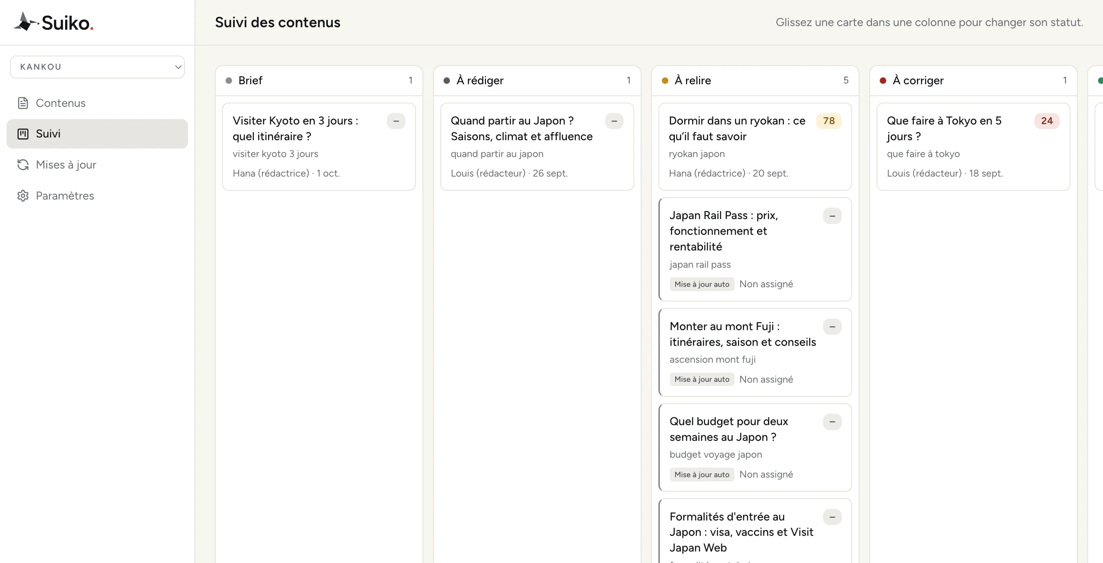
Task: Select the Suivi menu item
Action: point(97,134)
